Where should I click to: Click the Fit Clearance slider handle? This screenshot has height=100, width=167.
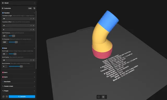coord(16,42)
